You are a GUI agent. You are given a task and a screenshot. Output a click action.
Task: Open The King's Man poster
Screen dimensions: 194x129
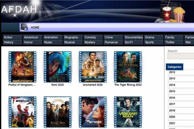[58, 112]
